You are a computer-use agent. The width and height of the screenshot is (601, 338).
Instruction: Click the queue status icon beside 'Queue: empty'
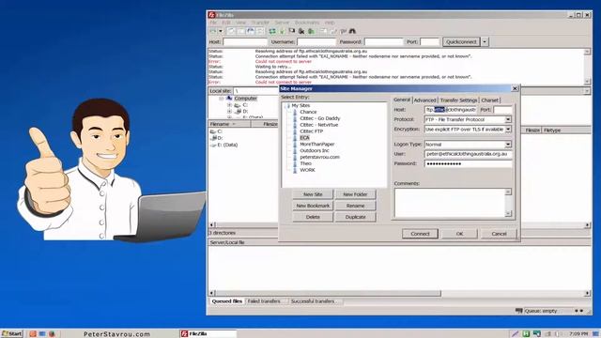click(x=519, y=311)
